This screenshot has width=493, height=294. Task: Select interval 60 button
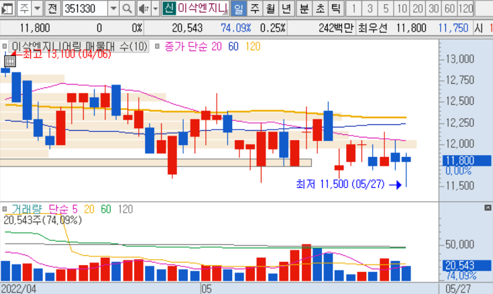[450, 9]
